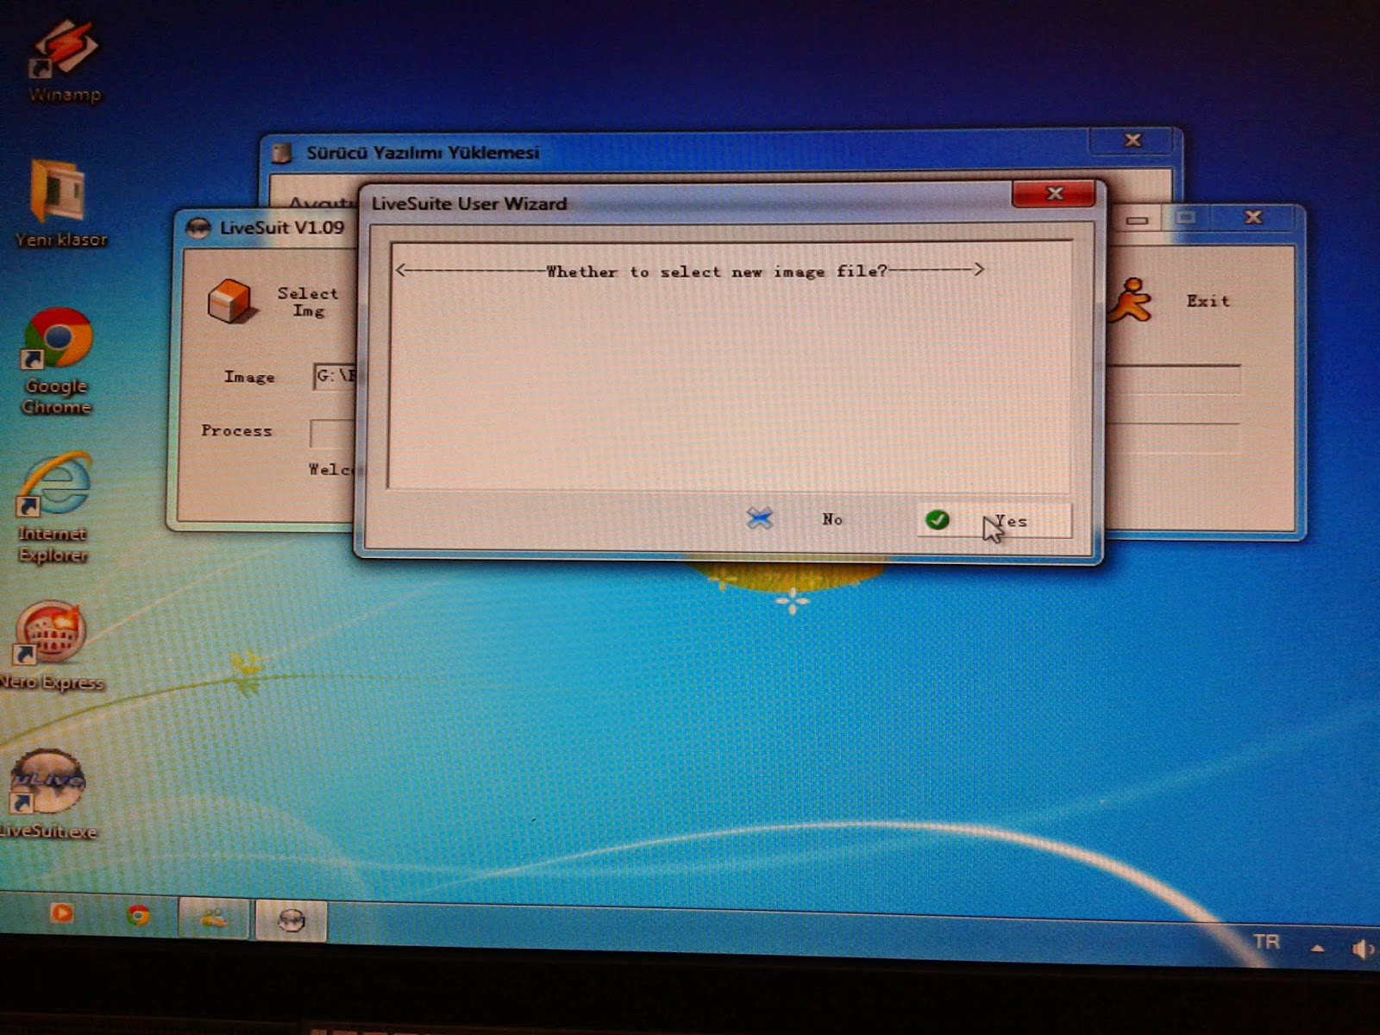Minimize the LiveSuit V1.09 window
This screenshot has height=1035, width=1380.
pos(1137,220)
